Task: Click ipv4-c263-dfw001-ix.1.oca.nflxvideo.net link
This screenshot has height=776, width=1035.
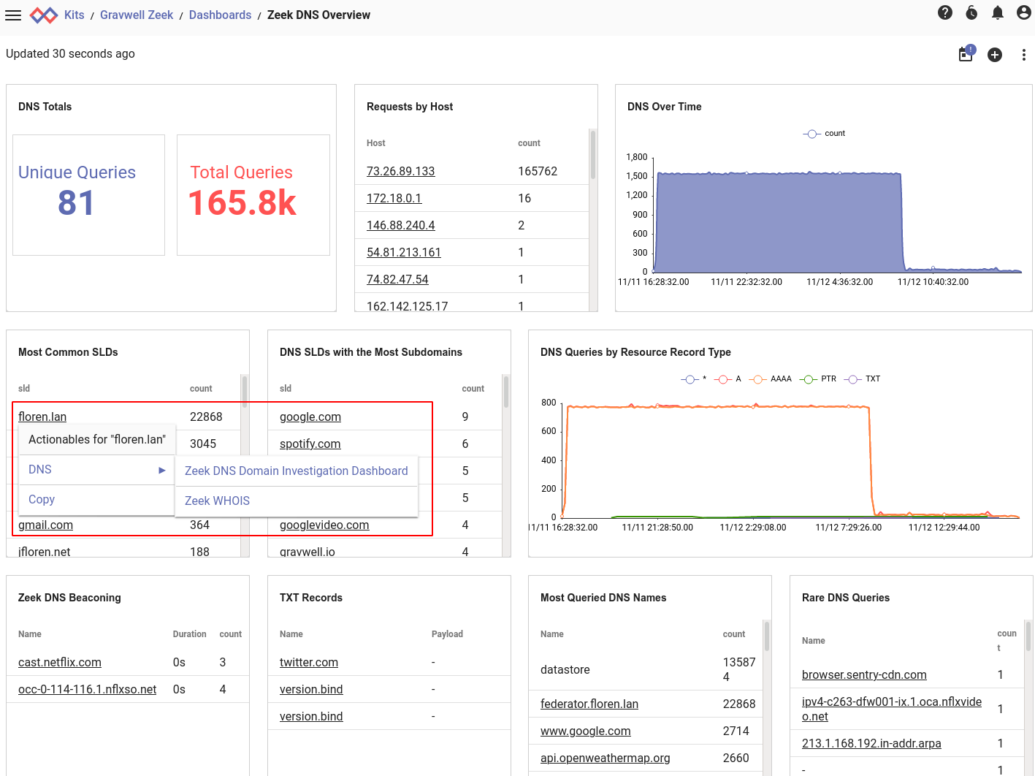Action: [x=892, y=709]
